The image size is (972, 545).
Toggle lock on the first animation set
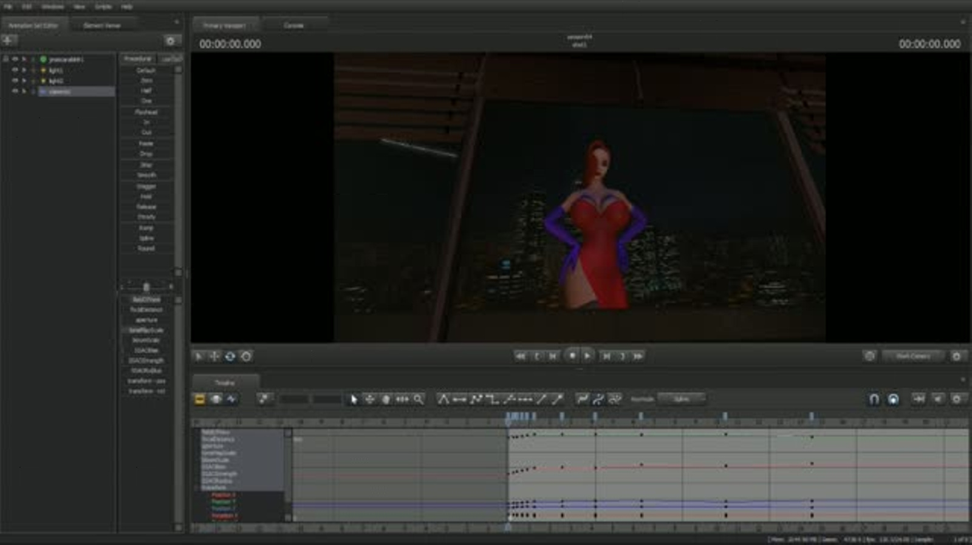pyautogui.click(x=5, y=59)
